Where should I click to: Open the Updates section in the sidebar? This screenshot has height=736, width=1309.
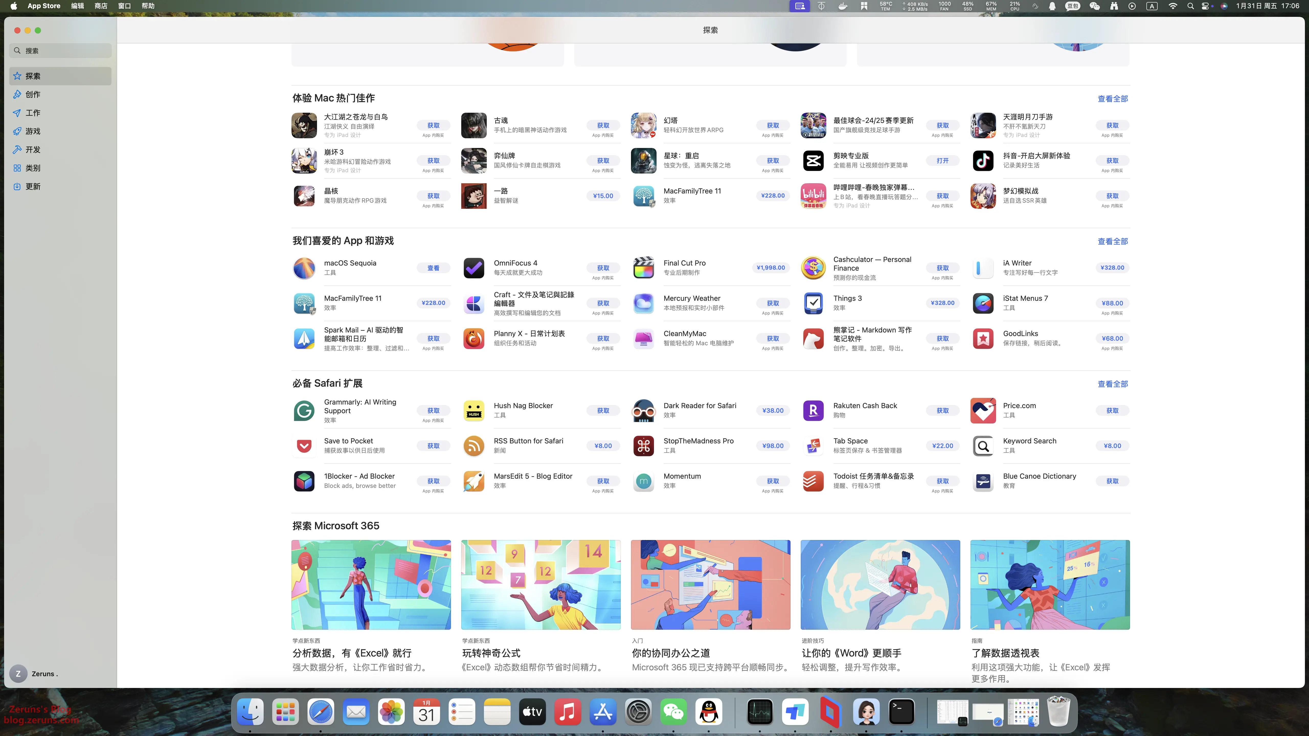pos(33,186)
